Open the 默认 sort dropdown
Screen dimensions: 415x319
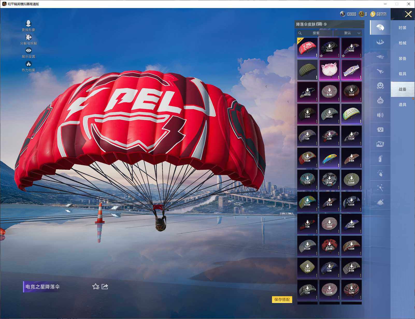point(348,33)
